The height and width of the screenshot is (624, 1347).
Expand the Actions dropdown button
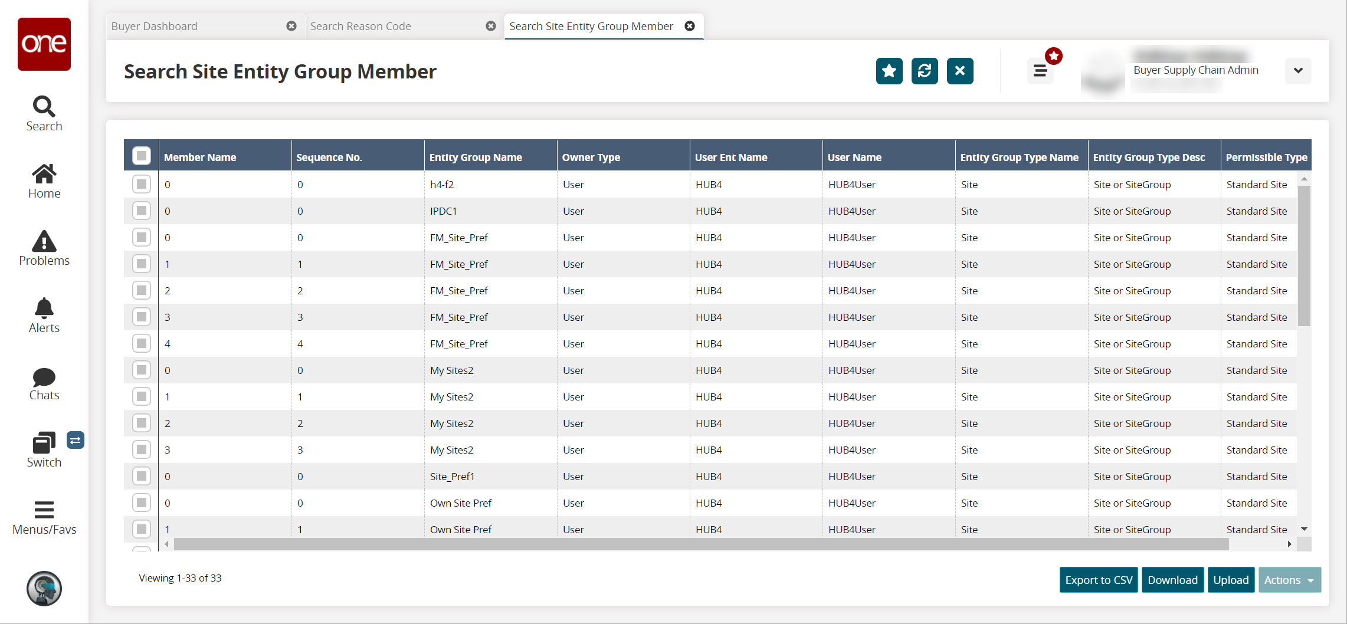[1289, 580]
